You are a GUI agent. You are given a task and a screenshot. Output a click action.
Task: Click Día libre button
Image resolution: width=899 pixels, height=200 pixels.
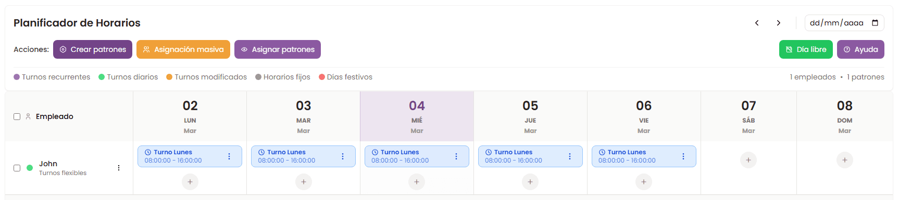click(x=806, y=49)
